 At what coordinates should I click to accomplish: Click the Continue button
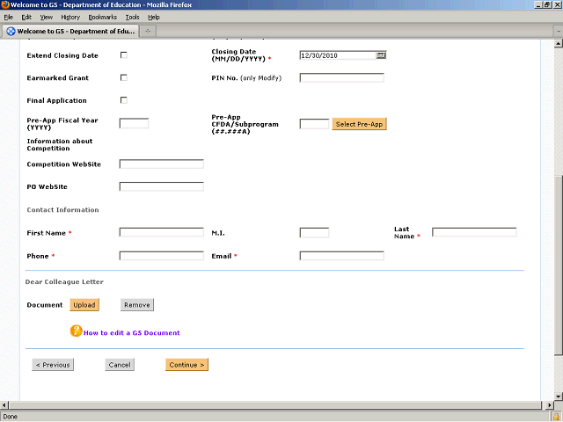(x=186, y=365)
